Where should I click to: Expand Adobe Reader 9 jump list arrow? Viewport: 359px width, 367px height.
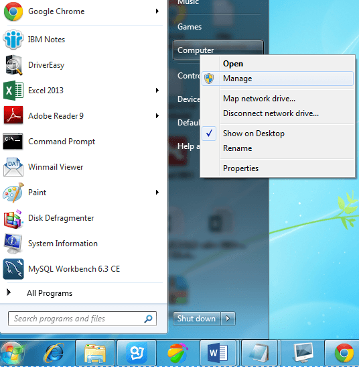coord(157,115)
